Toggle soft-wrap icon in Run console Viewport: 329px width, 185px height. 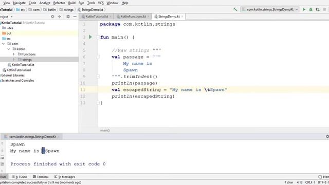(x=2, y=157)
